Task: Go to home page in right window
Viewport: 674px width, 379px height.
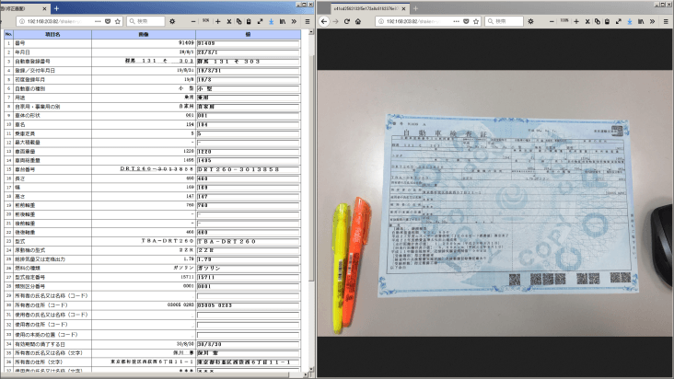Action: pos(357,21)
